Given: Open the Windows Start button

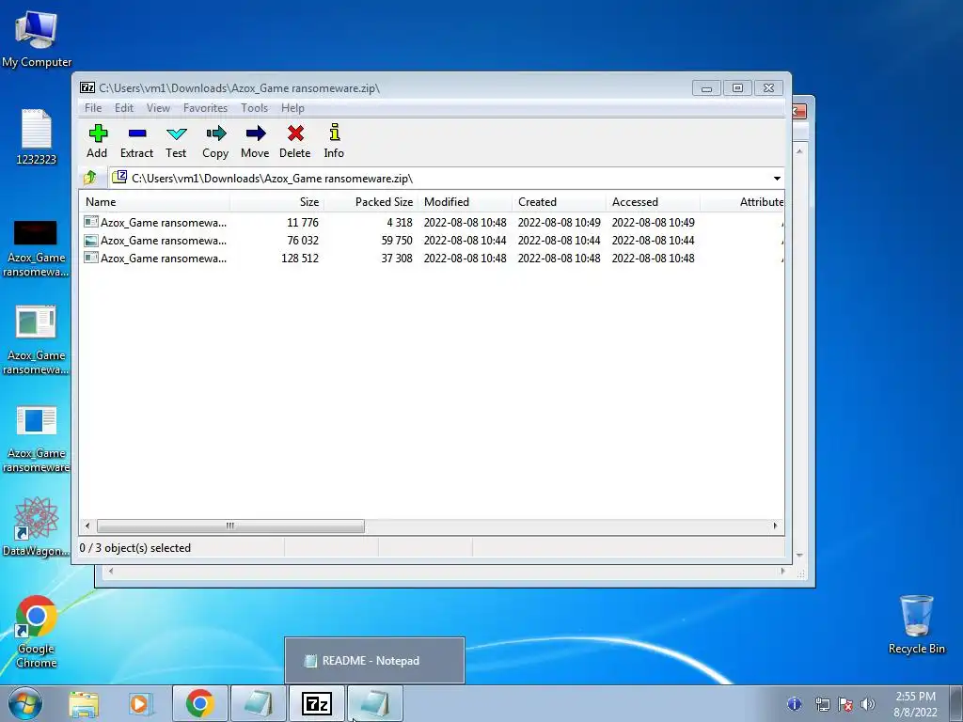Looking at the screenshot, I should coord(25,703).
